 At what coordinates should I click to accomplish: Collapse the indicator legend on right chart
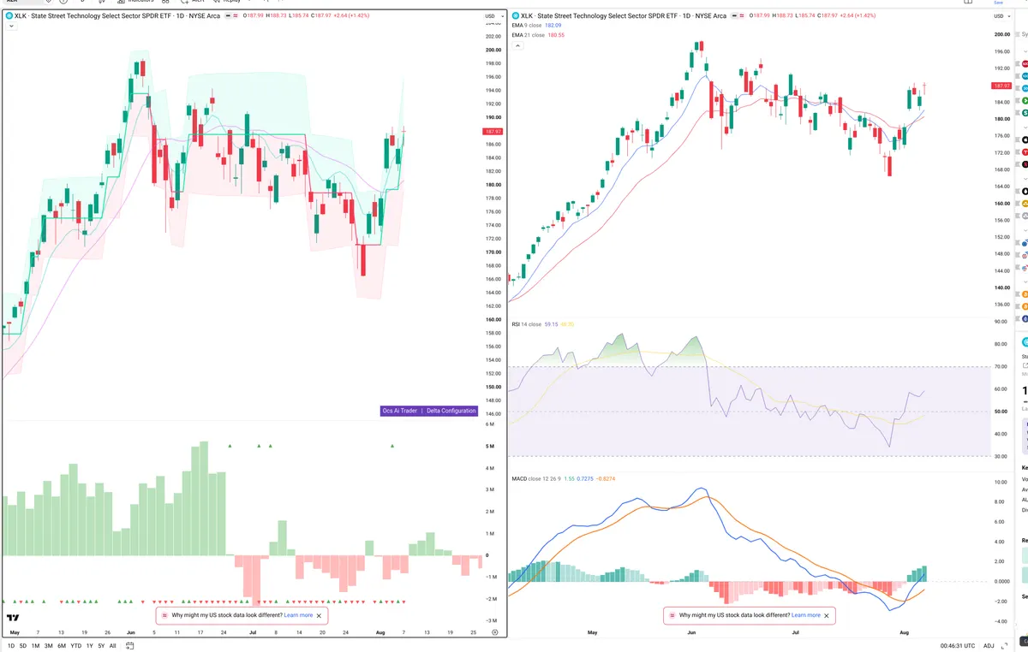[x=517, y=45]
